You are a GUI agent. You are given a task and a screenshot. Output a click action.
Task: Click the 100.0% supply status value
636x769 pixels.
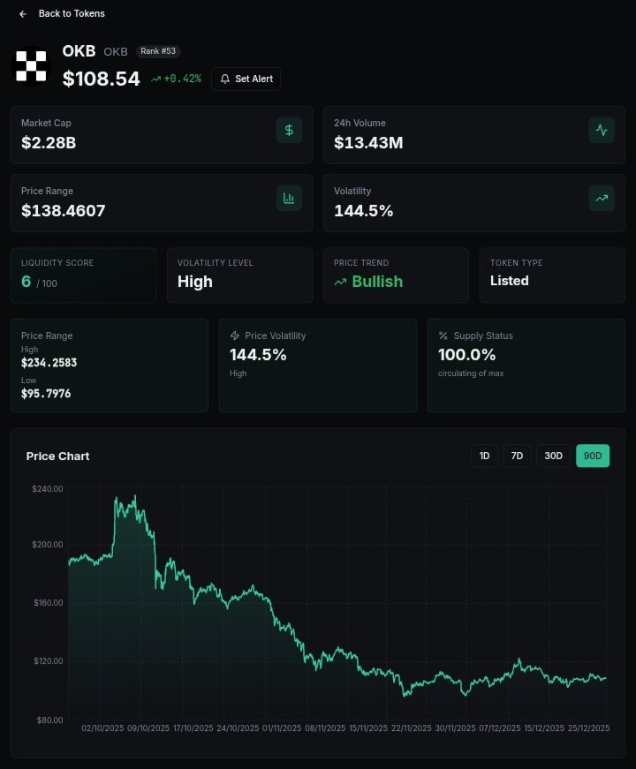coord(466,355)
